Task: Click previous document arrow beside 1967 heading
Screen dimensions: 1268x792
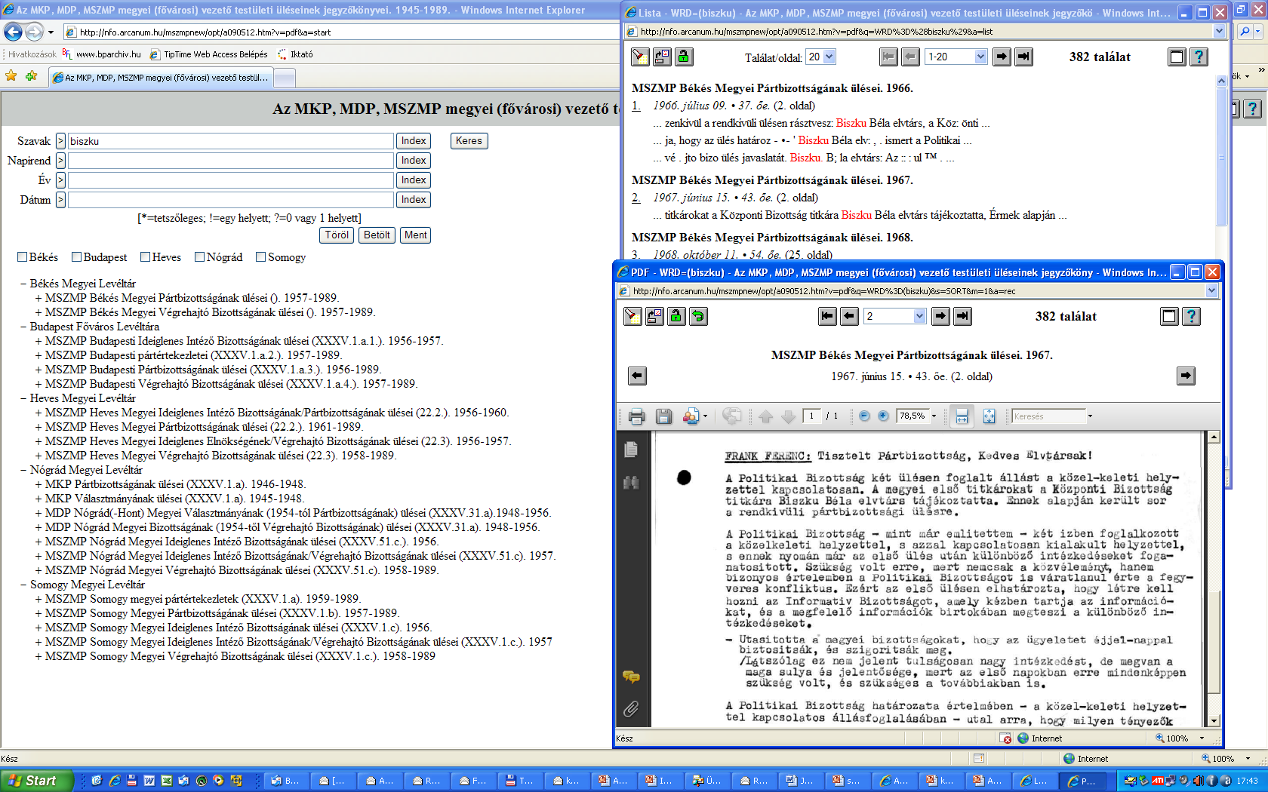Action: pyautogui.click(x=637, y=376)
